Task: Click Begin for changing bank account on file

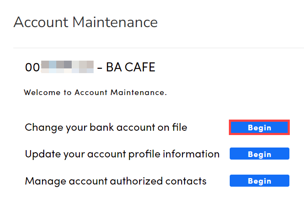Action: 259,128
